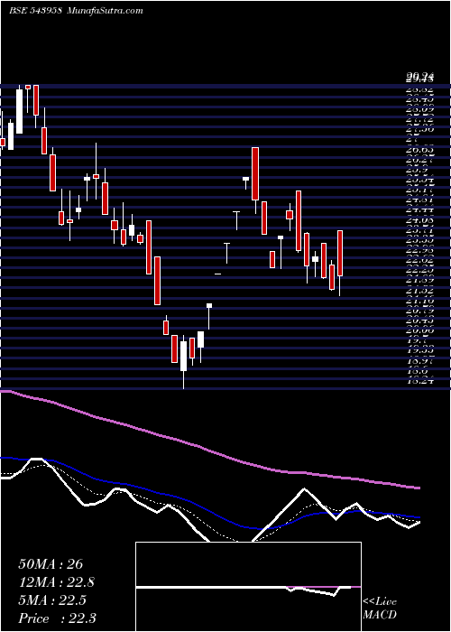Viewport: 451px width, 632px height.
Task: Click the 18.97 price axis label
Action: [x=419, y=361]
